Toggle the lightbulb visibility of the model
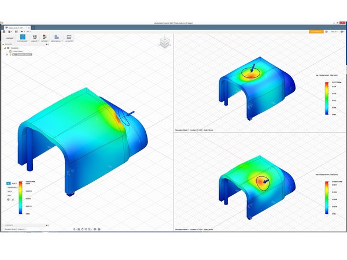The height and width of the screenshot is (260, 347). (10, 54)
